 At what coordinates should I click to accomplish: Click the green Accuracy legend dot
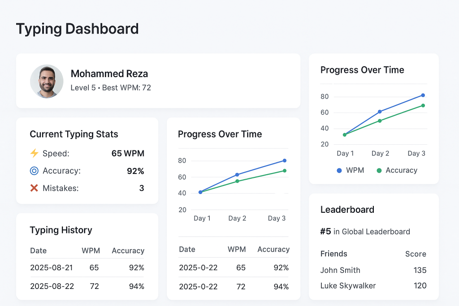click(379, 171)
